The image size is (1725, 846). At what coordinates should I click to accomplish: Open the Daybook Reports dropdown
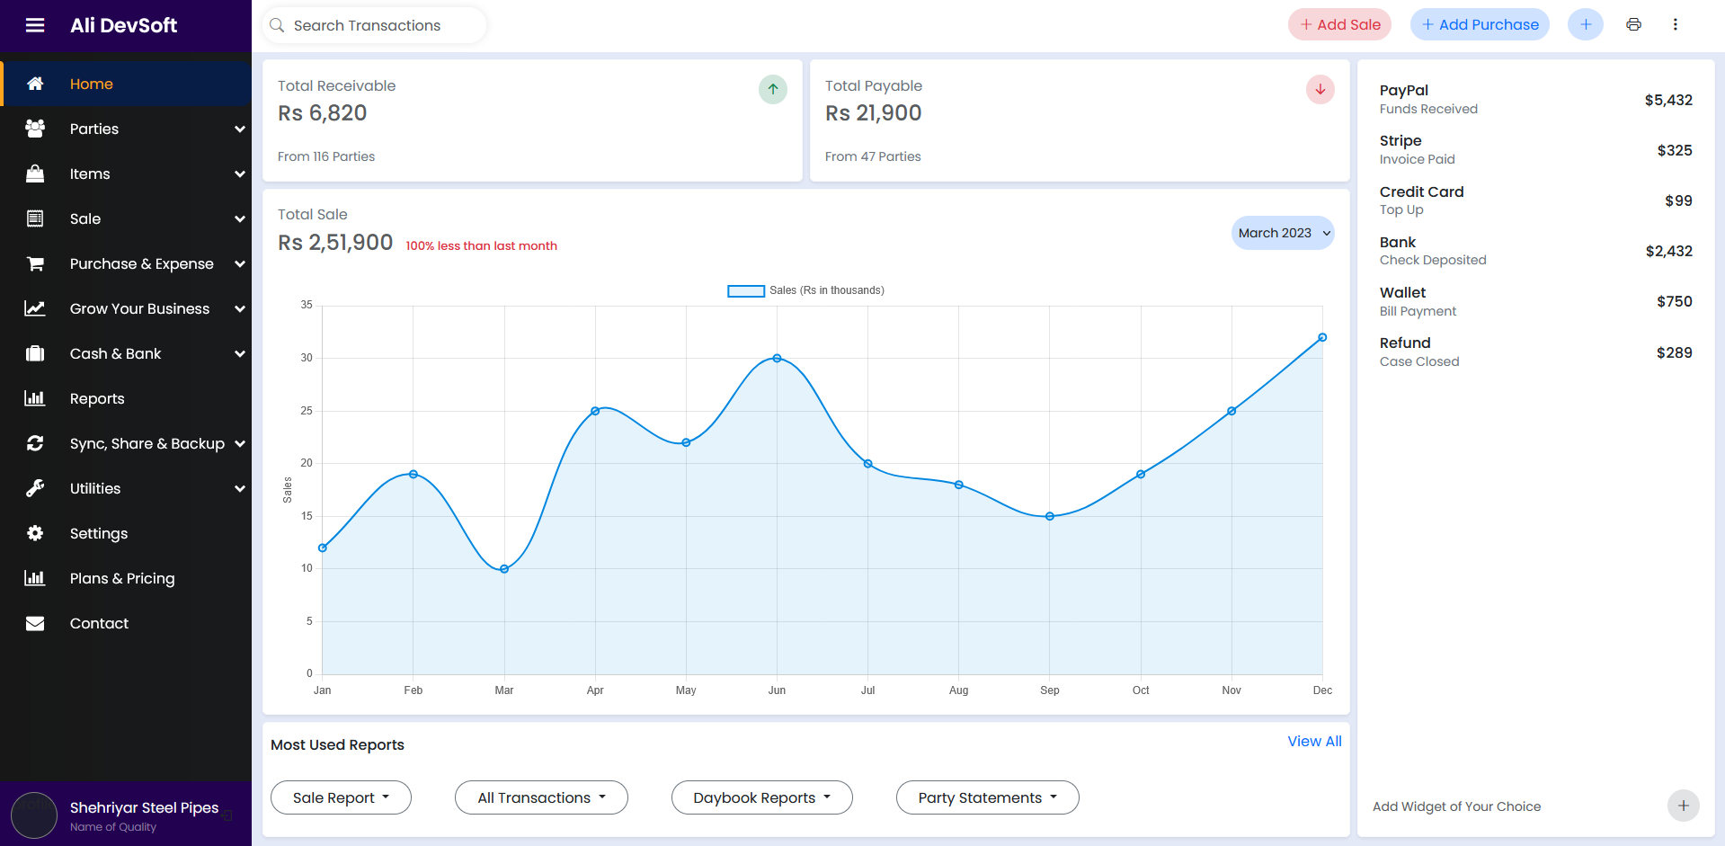(761, 797)
